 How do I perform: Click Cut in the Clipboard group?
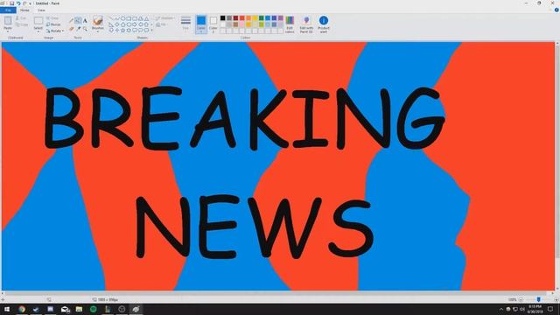point(21,17)
